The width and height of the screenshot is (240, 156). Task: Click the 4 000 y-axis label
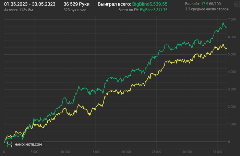(232, 72)
